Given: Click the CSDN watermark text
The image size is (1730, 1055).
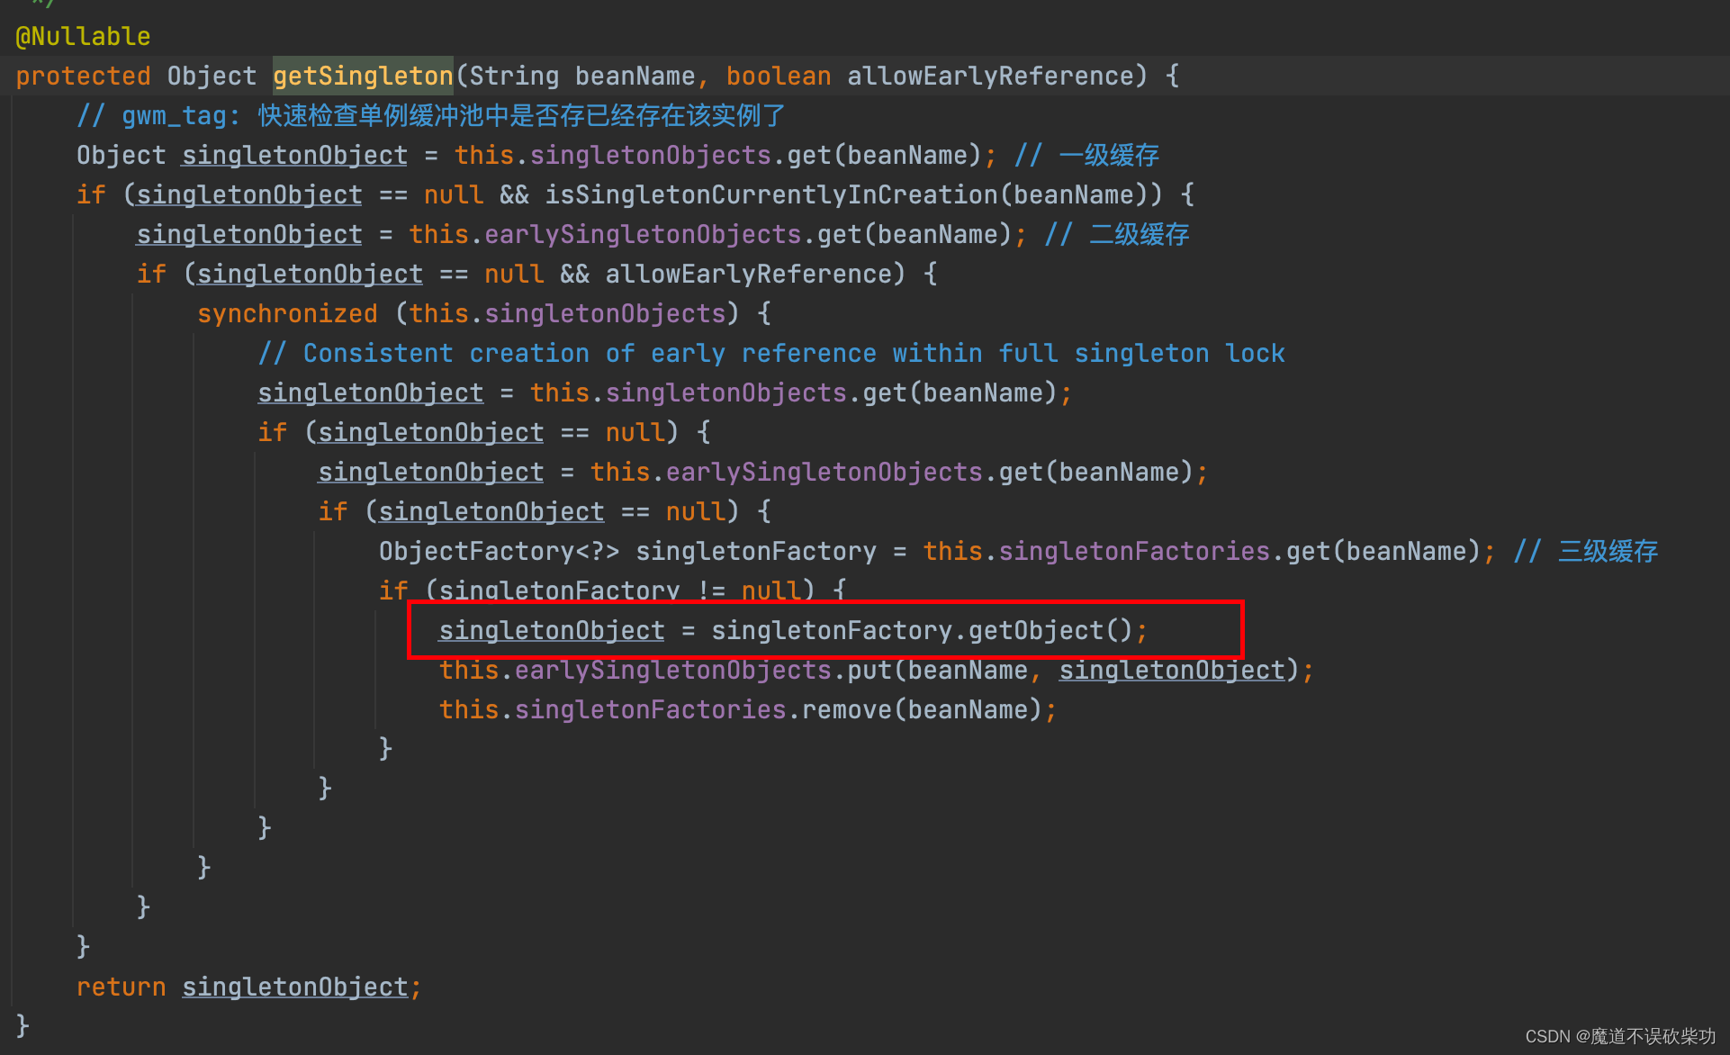Looking at the screenshot, I should click(1619, 1036).
